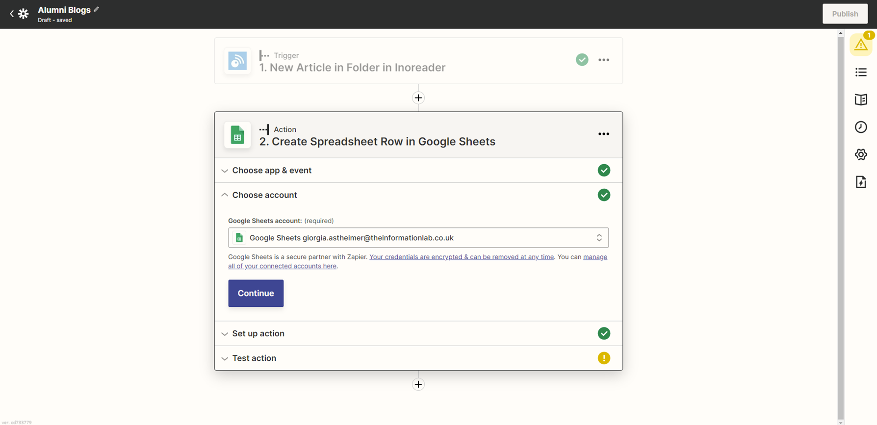Open the help book icon

861,100
